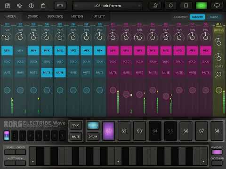The height and width of the screenshot is (169, 226).
Task: Lower octave with OCTAVE minus button
Action: point(10,163)
